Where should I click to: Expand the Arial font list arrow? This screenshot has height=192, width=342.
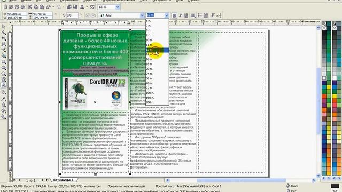[142, 15]
